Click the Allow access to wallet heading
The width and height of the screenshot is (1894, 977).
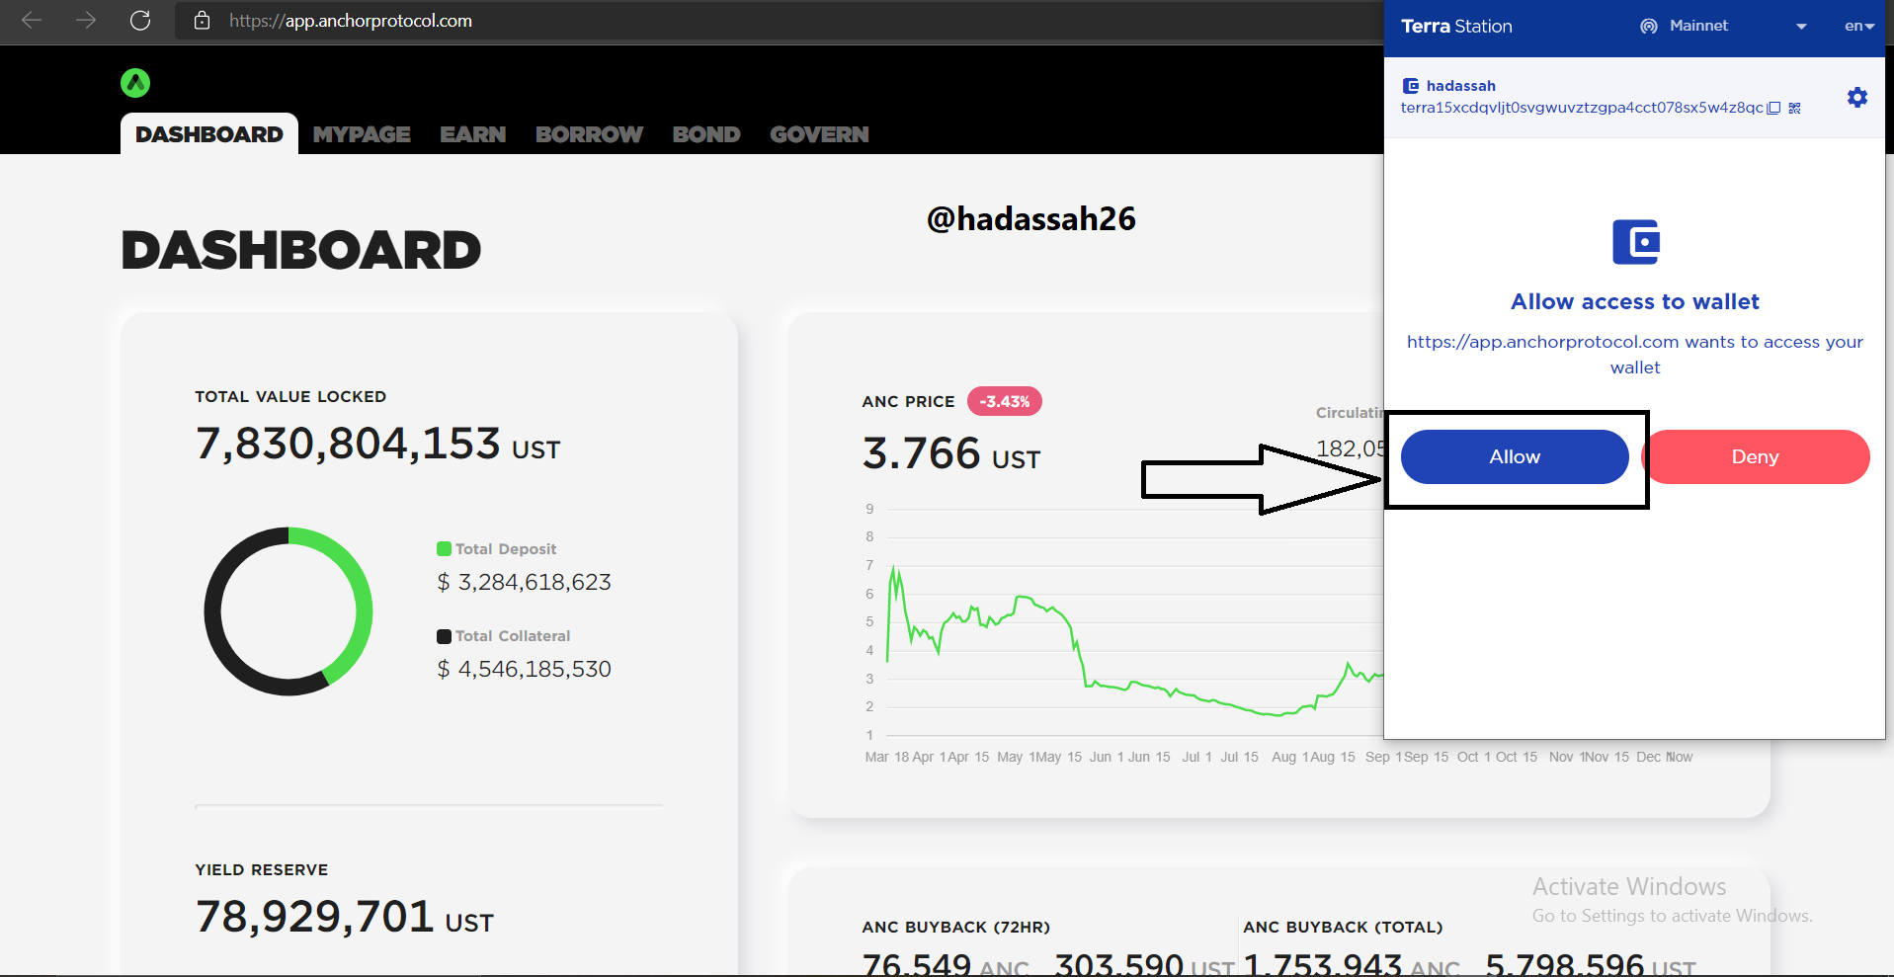coord(1635,302)
